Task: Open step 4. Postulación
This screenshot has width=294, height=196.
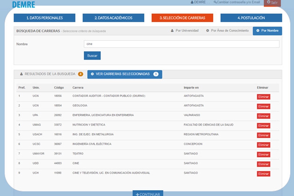Action: point(251,18)
